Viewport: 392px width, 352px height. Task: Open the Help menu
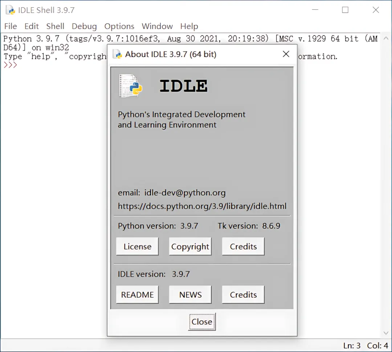(x=189, y=26)
